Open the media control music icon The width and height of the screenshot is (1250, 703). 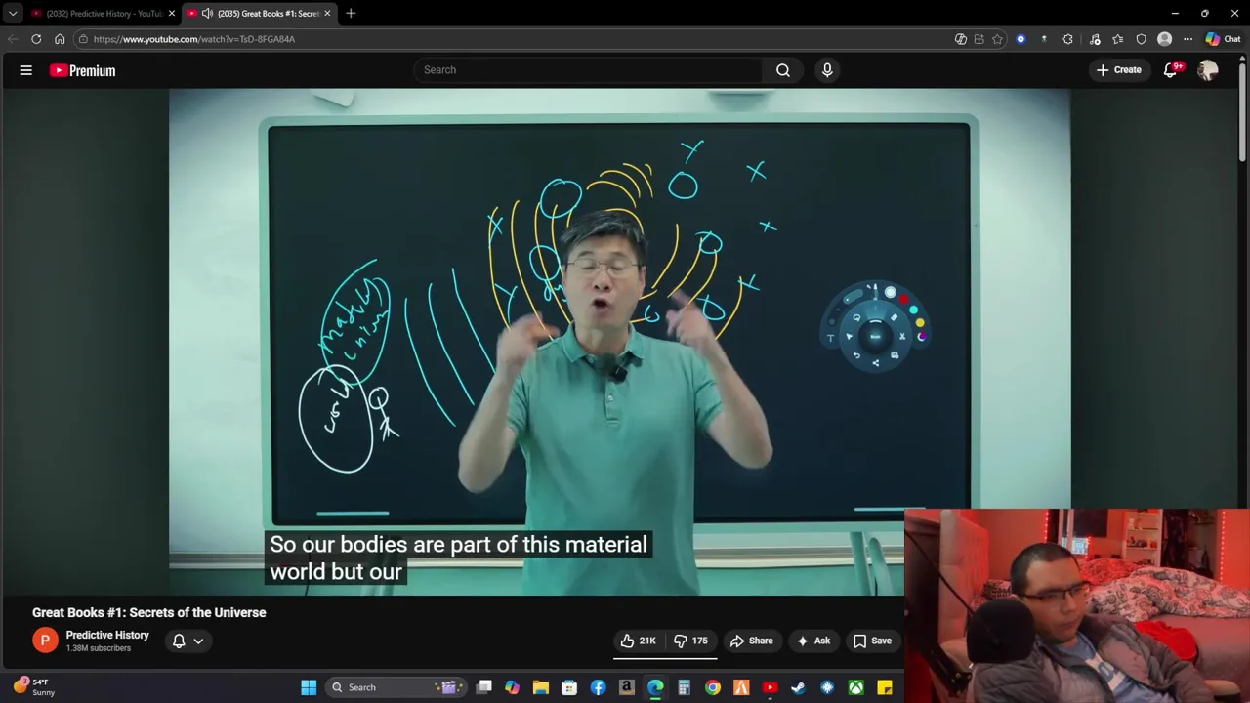click(1095, 39)
